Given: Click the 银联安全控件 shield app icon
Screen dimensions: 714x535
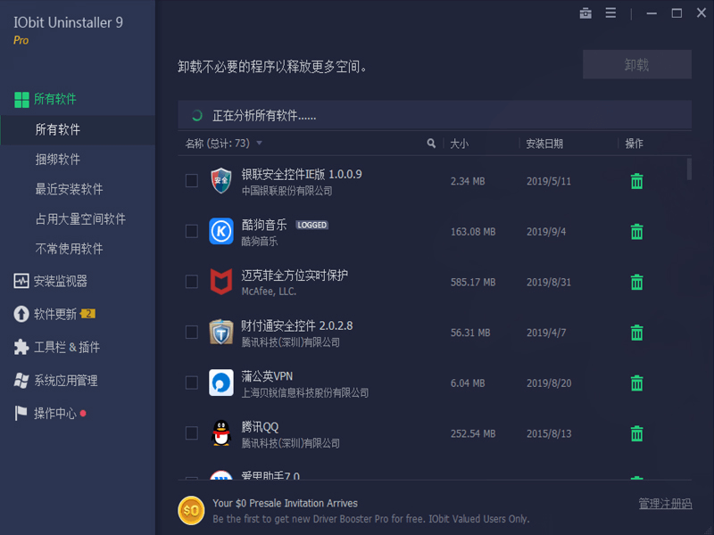Looking at the screenshot, I should click(x=220, y=181).
